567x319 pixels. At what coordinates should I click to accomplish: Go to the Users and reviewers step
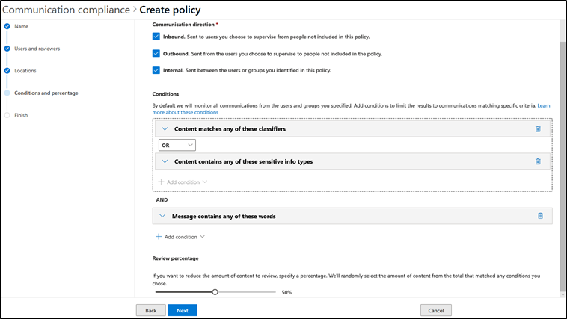pyautogui.click(x=37, y=49)
